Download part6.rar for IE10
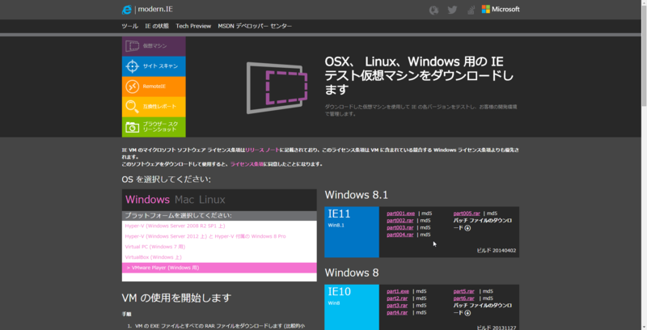Viewport: 647px width, 330px height. coord(463,298)
